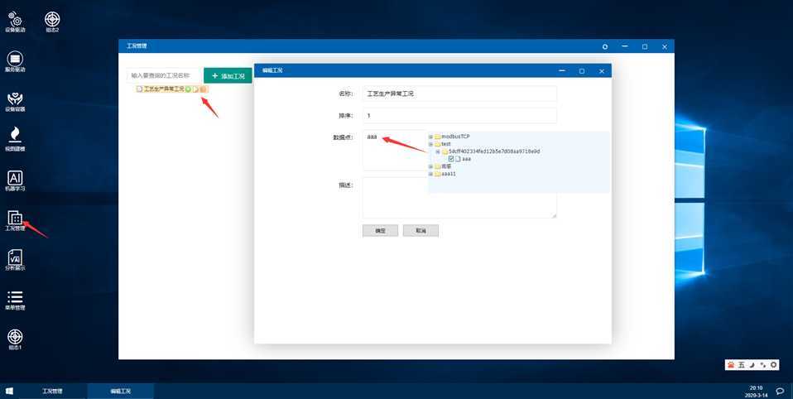Cancel with the 取消 button
The width and height of the screenshot is (793, 399).
421,231
